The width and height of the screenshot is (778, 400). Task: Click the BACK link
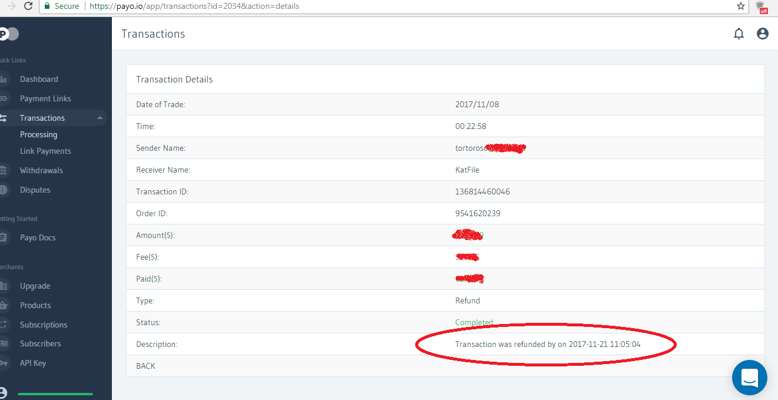click(145, 366)
